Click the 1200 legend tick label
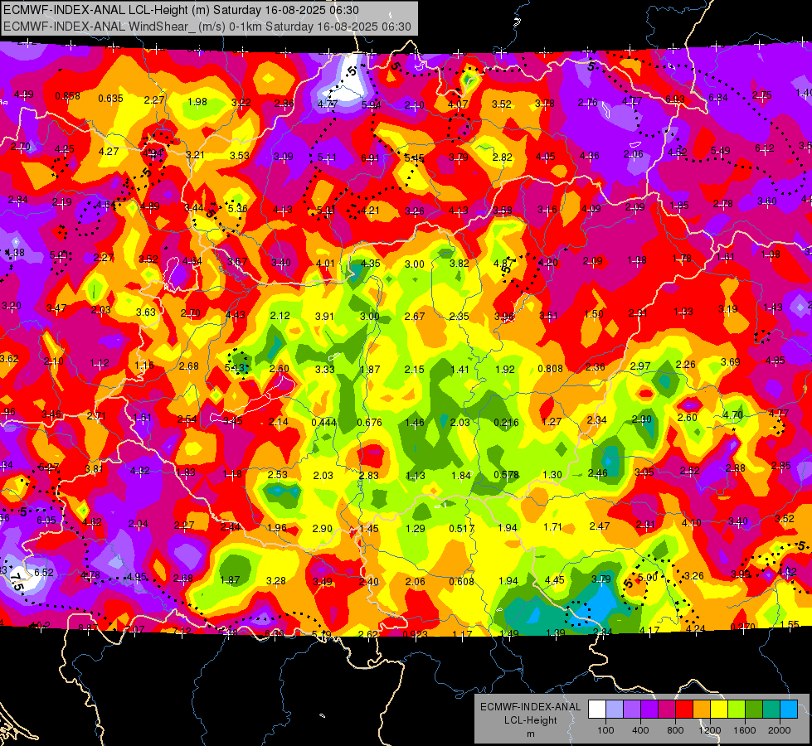812x746 pixels. tap(710, 730)
